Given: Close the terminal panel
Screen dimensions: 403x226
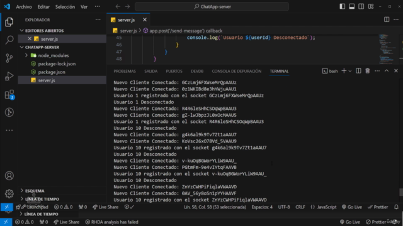Looking at the screenshot, I should [396, 71].
